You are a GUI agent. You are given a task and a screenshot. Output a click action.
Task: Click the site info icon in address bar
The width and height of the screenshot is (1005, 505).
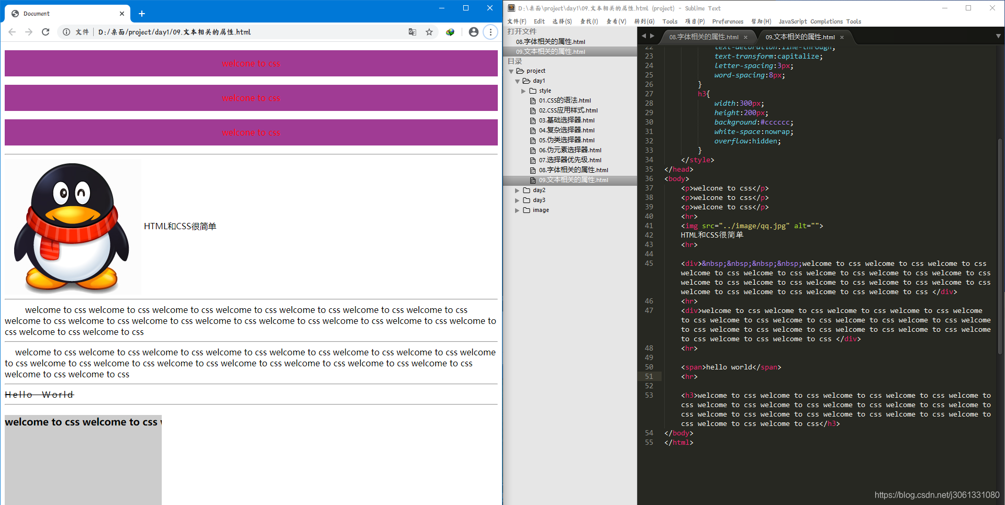[66, 32]
